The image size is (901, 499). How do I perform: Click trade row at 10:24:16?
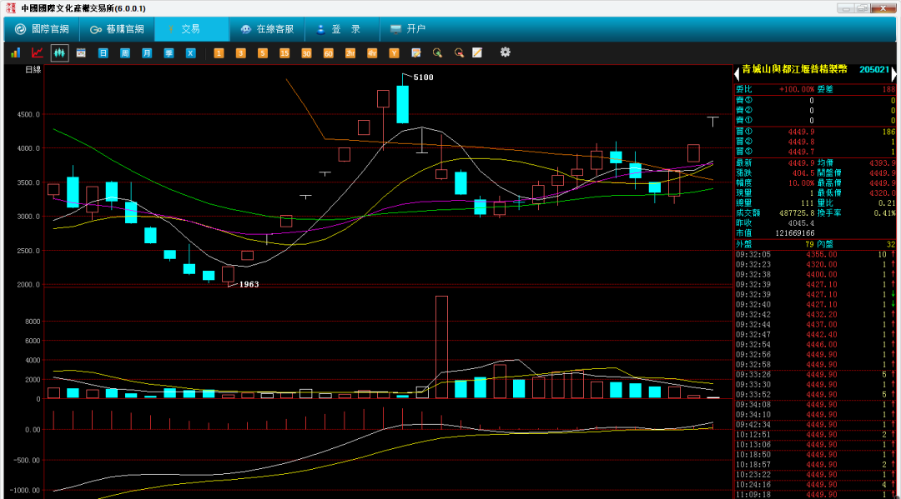815,485
